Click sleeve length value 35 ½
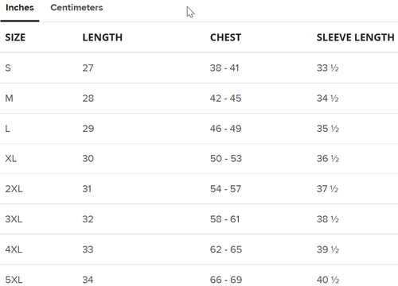 tap(328, 129)
